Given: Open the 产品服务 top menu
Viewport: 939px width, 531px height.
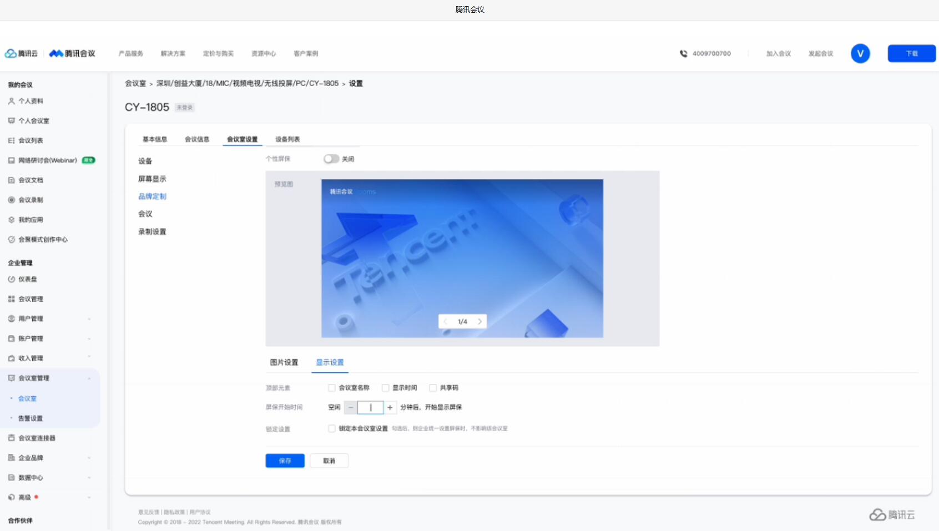Looking at the screenshot, I should [131, 54].
